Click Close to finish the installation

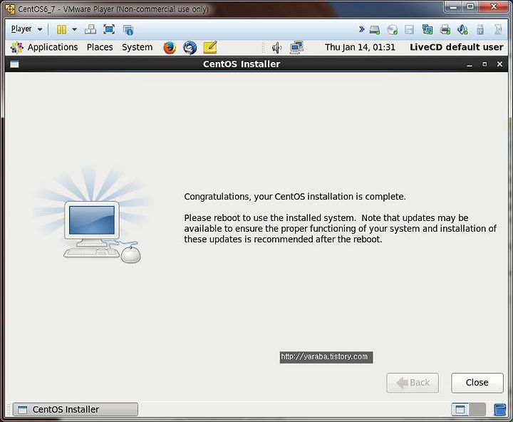pyautogui.click(x=477, y=383)
